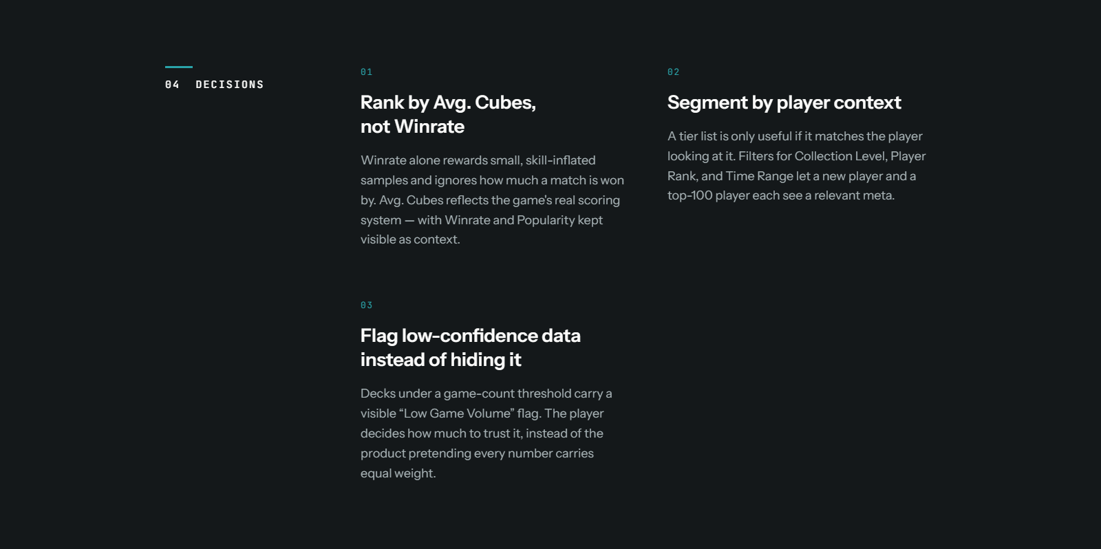Screen dimensions: 1101x549
Task: Click heading 'Rank by Avg. Cubes,'
Action: coord(448,103)
